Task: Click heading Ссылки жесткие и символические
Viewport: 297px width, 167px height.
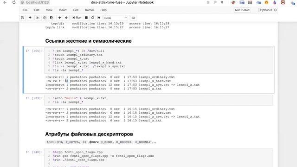Action: pyautogui.click(x=88, y=41)
